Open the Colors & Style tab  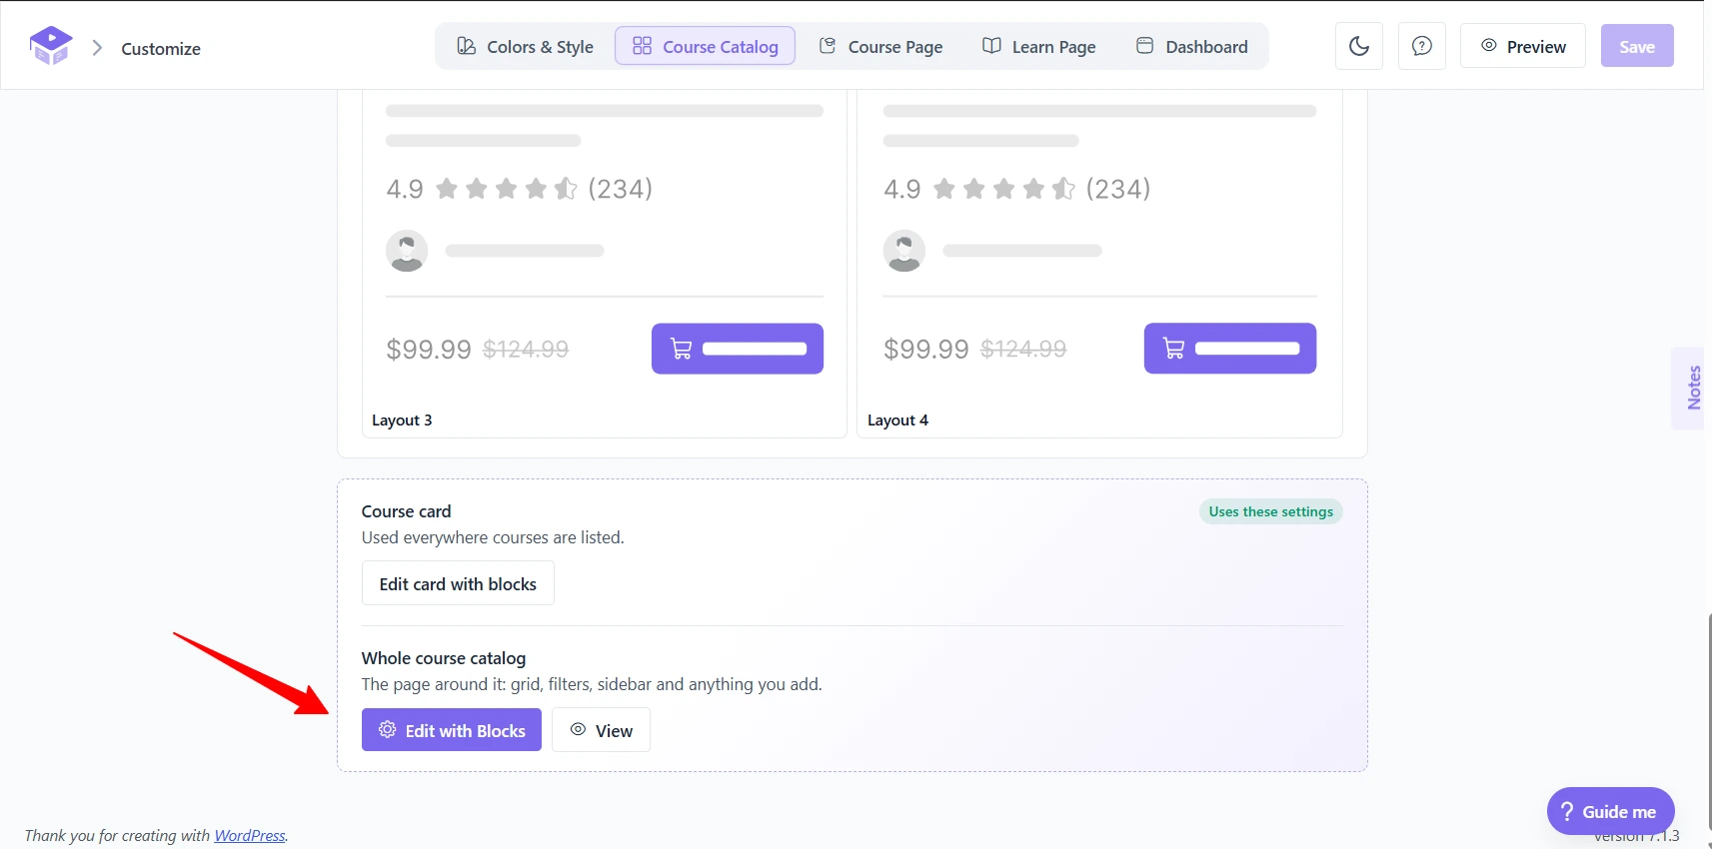(526, 46)
